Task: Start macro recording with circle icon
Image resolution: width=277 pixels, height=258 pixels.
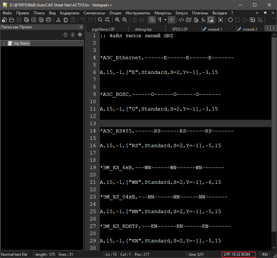Action: pyautogui.click(x=230, y=20)
